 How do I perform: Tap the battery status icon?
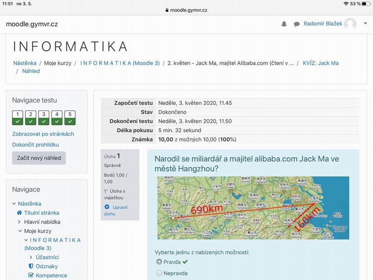[x=366, y=4]
